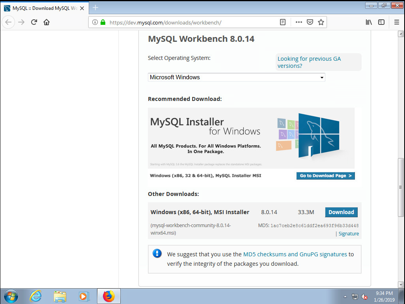
Task: Open a new browser tab
Action: (95, 8)
